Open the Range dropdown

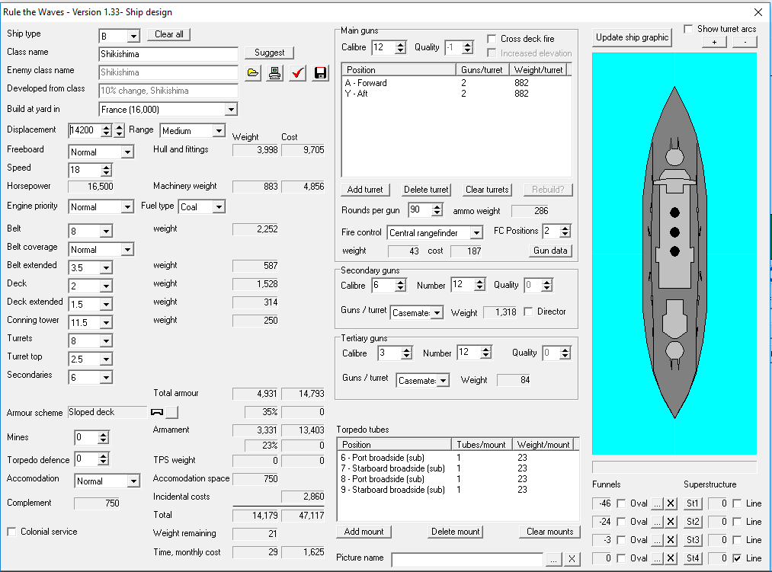[x=219, y=131]
